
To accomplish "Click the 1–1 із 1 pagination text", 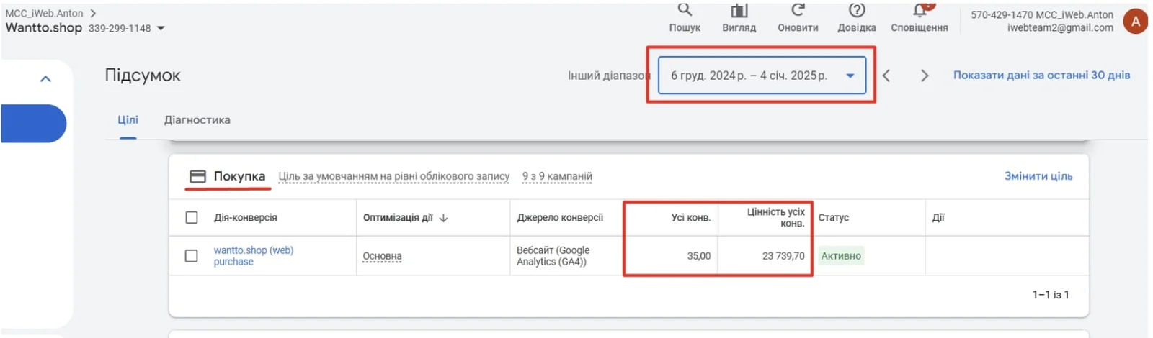I will [1051, 295].
